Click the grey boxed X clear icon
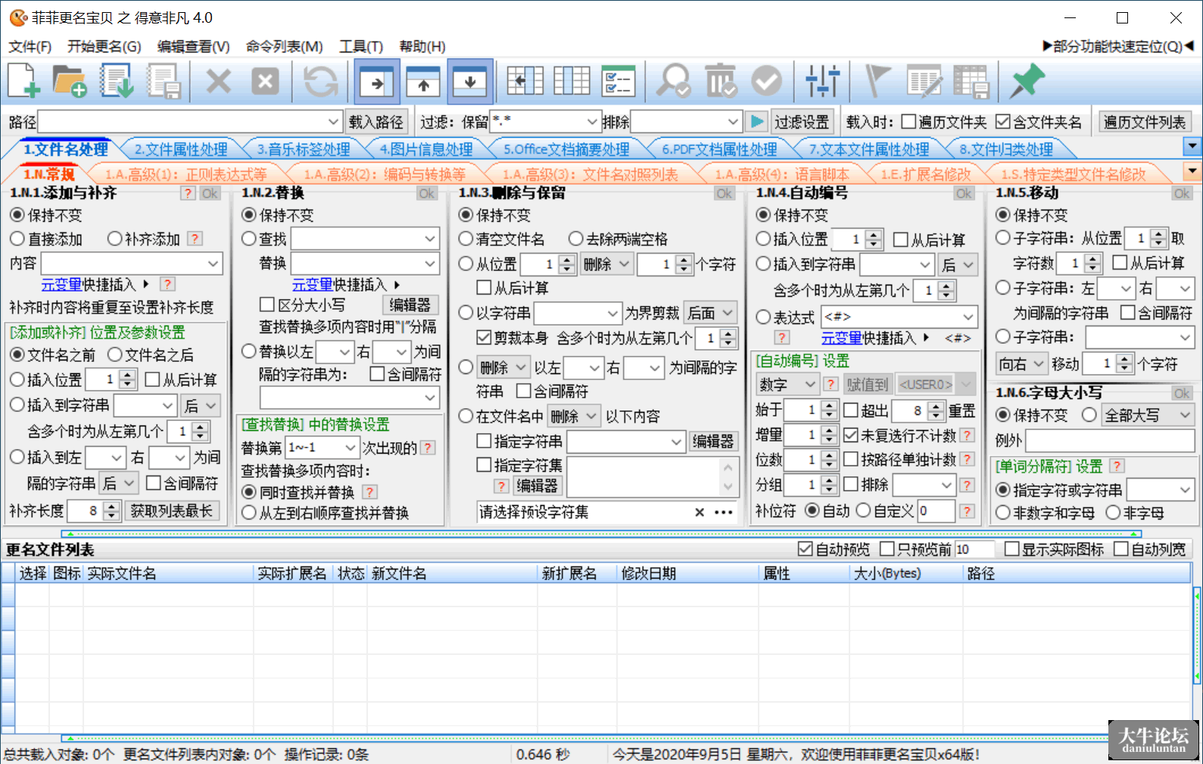The image size is (1203, 764). 265,81
